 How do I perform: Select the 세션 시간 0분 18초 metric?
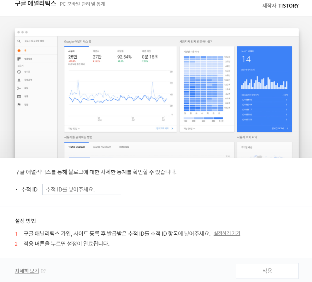(150, 56)
